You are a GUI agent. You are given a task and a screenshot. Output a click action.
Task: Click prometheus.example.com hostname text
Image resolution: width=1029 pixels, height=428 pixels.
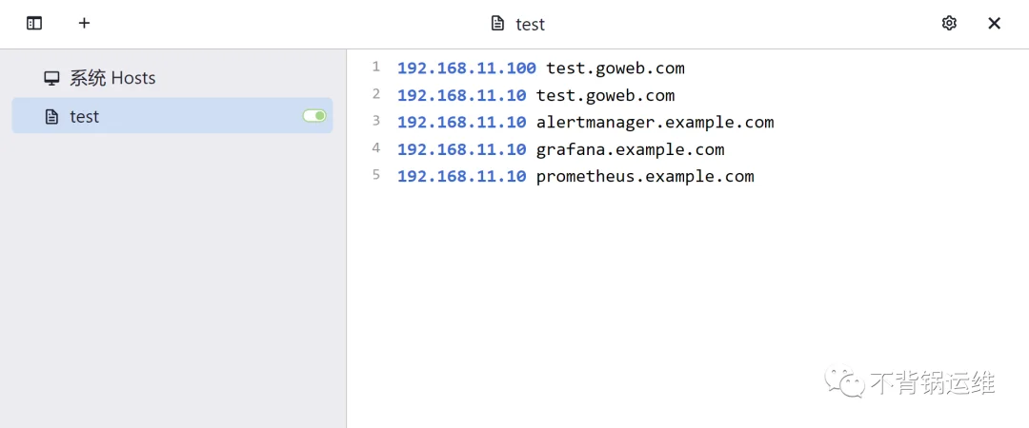click(645, 177)
